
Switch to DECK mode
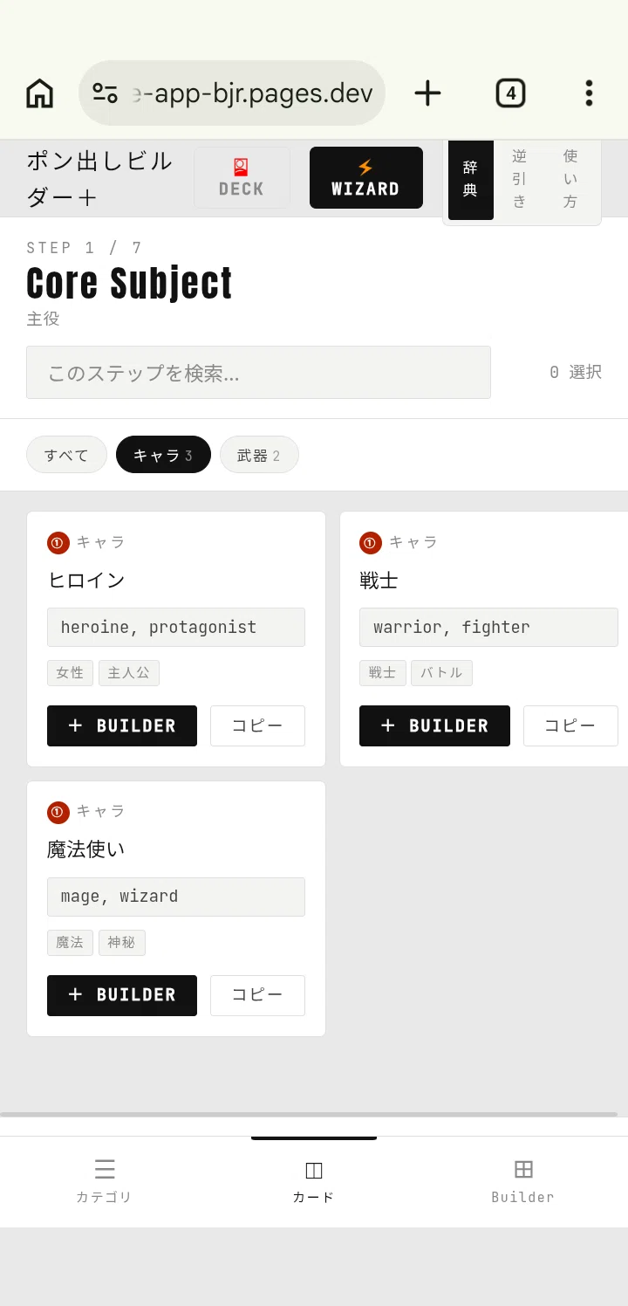242,178
